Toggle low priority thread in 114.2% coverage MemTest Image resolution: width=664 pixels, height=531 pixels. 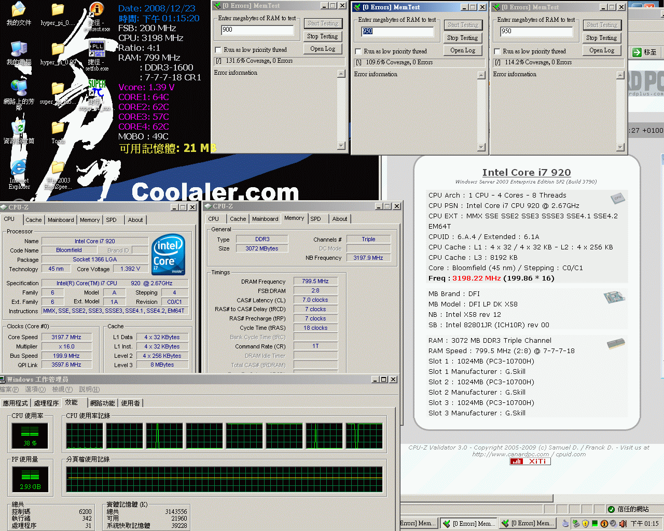pos(497,51)
